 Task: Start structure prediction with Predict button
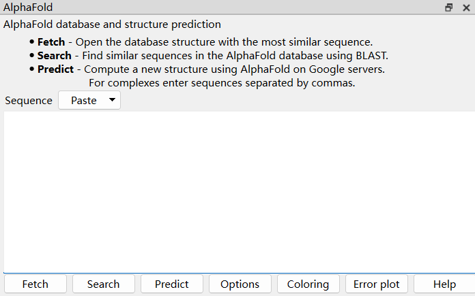pos(171,284)
